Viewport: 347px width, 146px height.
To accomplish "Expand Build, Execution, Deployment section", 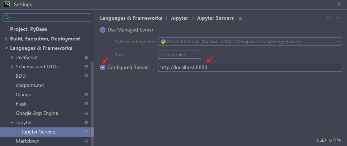I will point(6,39).
